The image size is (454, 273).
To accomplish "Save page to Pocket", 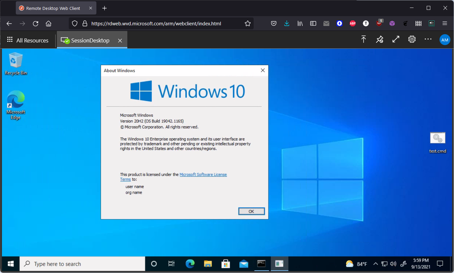I will coord(273,23).
